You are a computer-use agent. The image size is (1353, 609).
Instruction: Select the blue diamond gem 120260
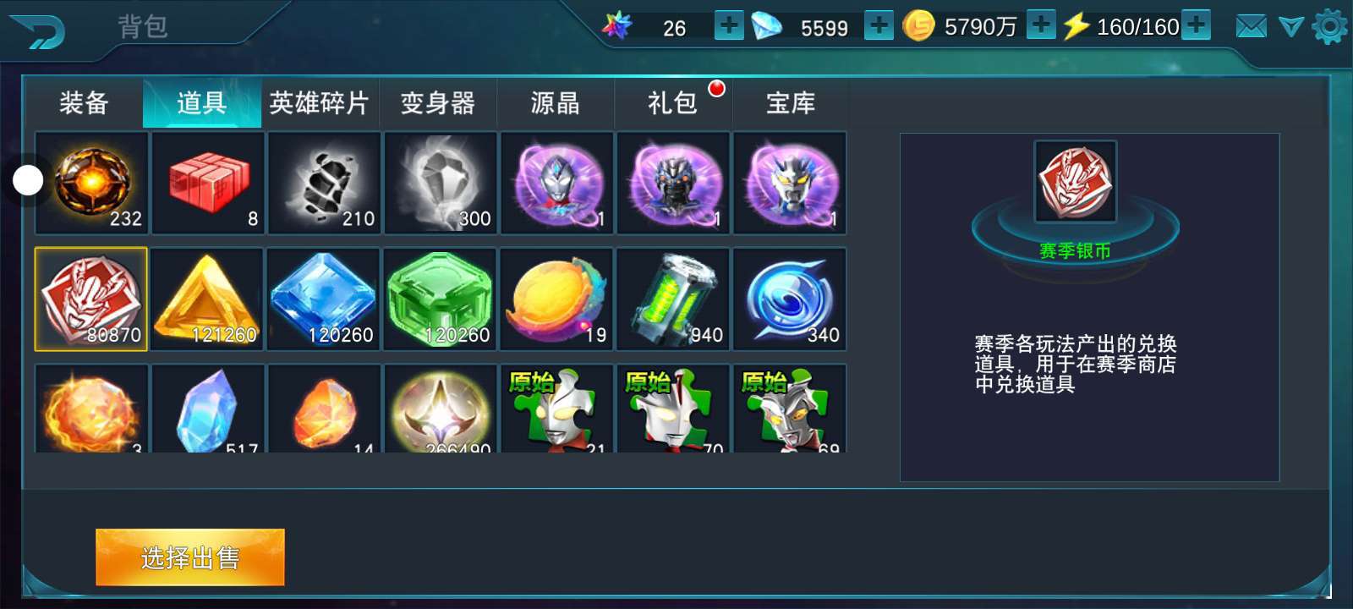point(324,299)
